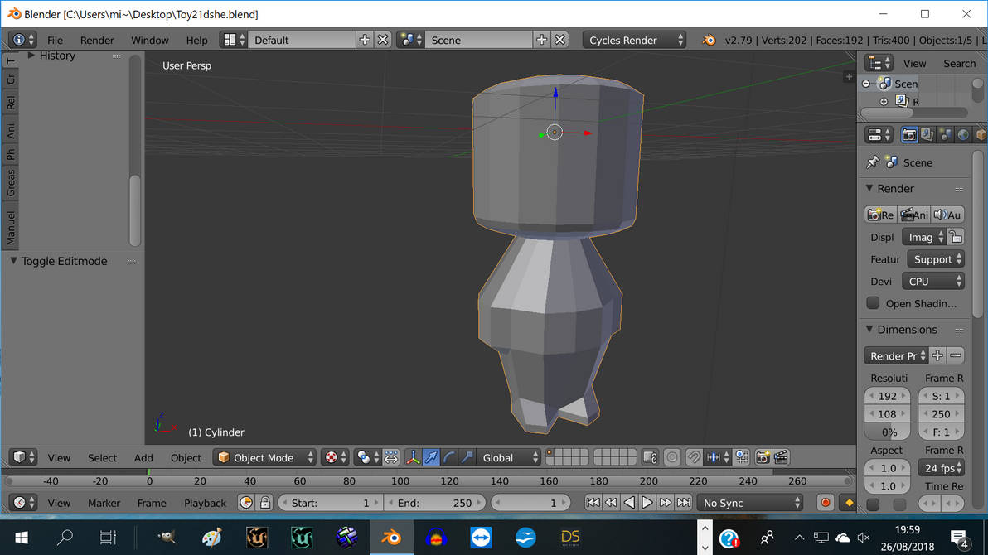Click OpenGL render image camera icon
Screen dimensions: 988x555
(x=763, y=457)
